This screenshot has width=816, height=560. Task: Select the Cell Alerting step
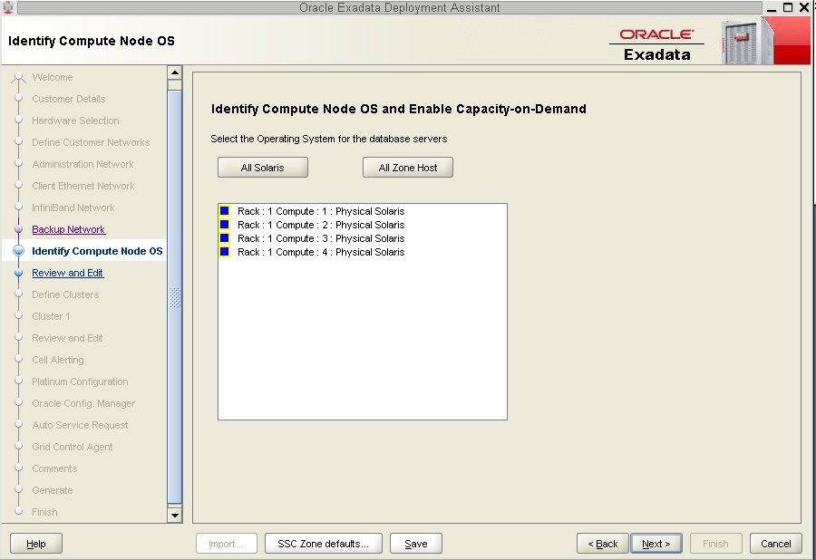click(x=57, y=360)
